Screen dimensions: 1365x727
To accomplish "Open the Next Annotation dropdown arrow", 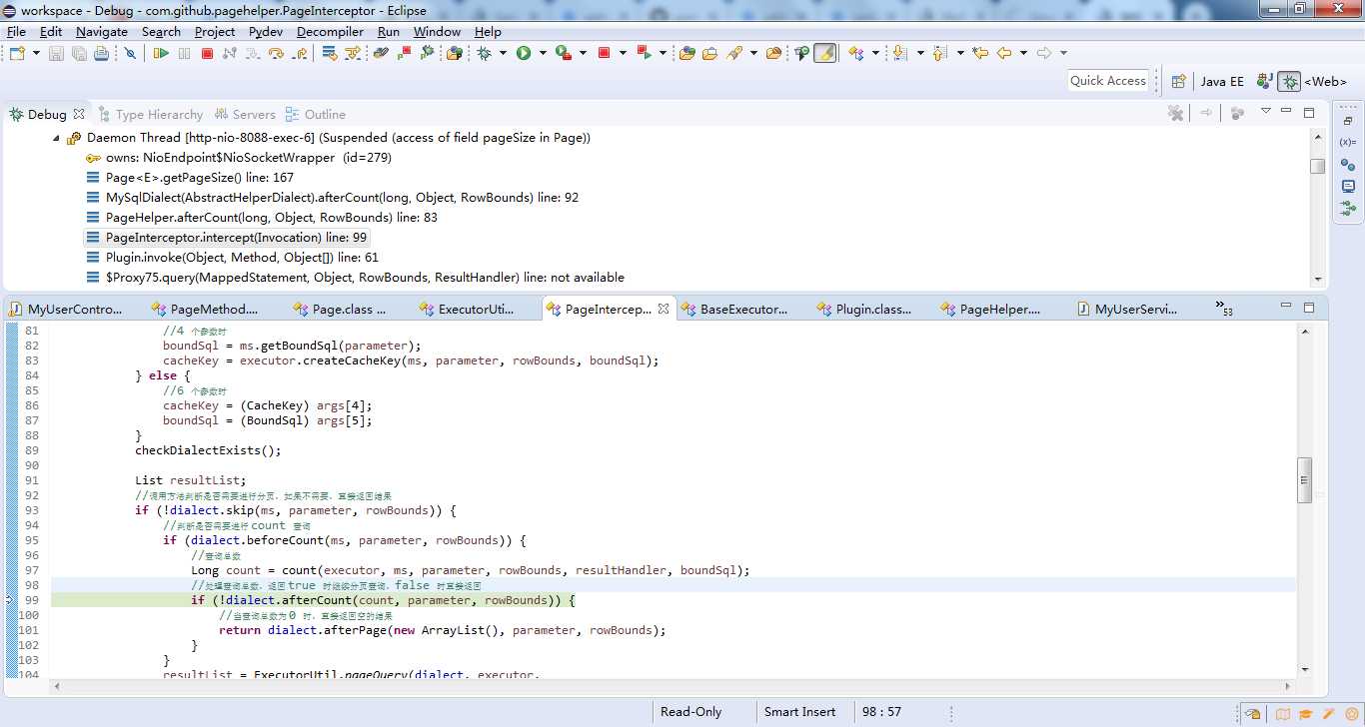I will tap(920, 53).
